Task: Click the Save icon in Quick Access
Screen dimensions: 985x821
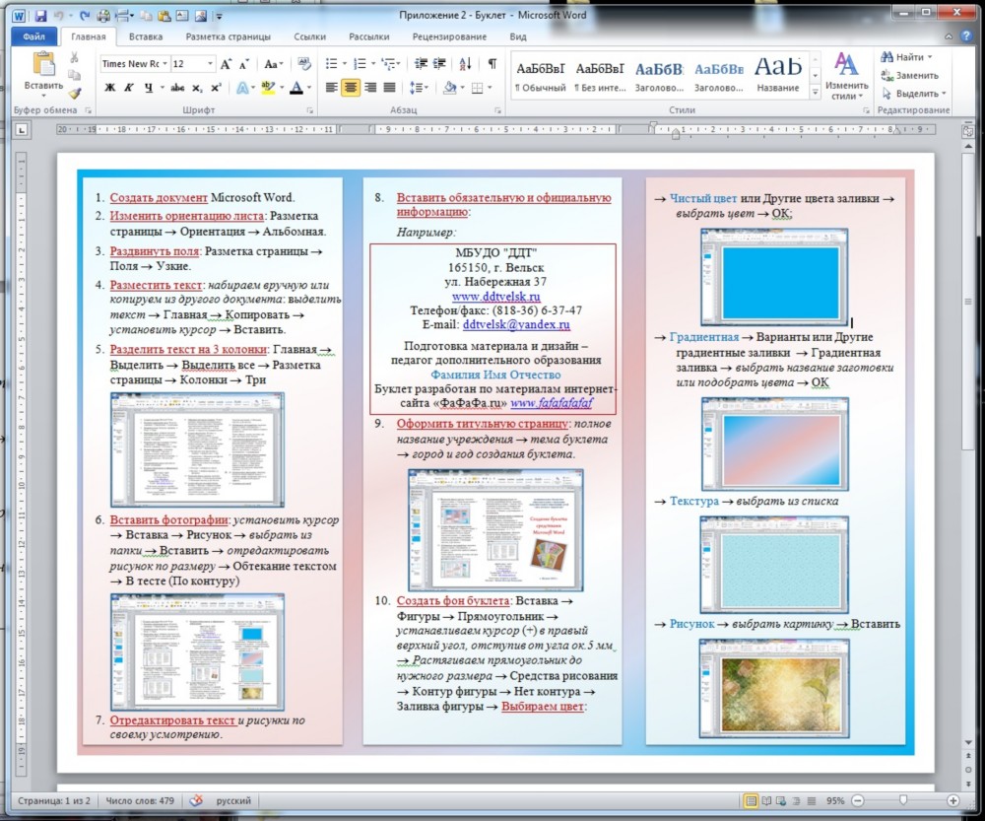Action: [x=40, y=16]
